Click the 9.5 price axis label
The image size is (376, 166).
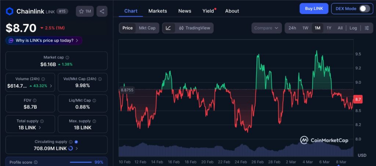[358, 54]
